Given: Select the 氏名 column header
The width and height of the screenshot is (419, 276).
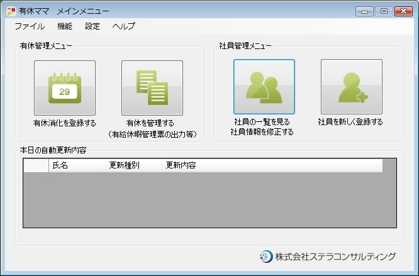Looking at the screenshot, I should (77, 165).
